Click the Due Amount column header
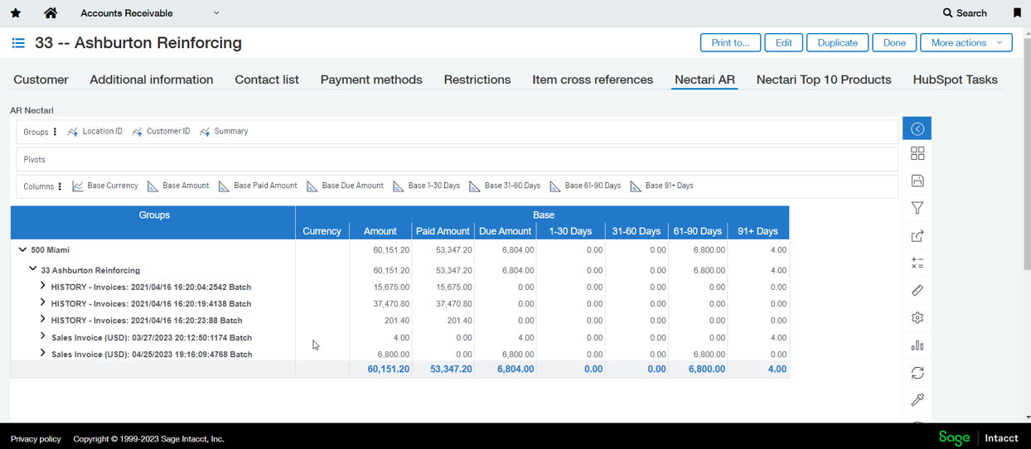Image resolution: width=1031 pixels, height=449 pixels. pos(505,231)
